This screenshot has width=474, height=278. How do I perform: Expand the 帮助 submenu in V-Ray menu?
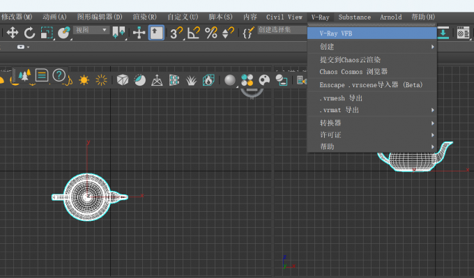pos(372,146)
